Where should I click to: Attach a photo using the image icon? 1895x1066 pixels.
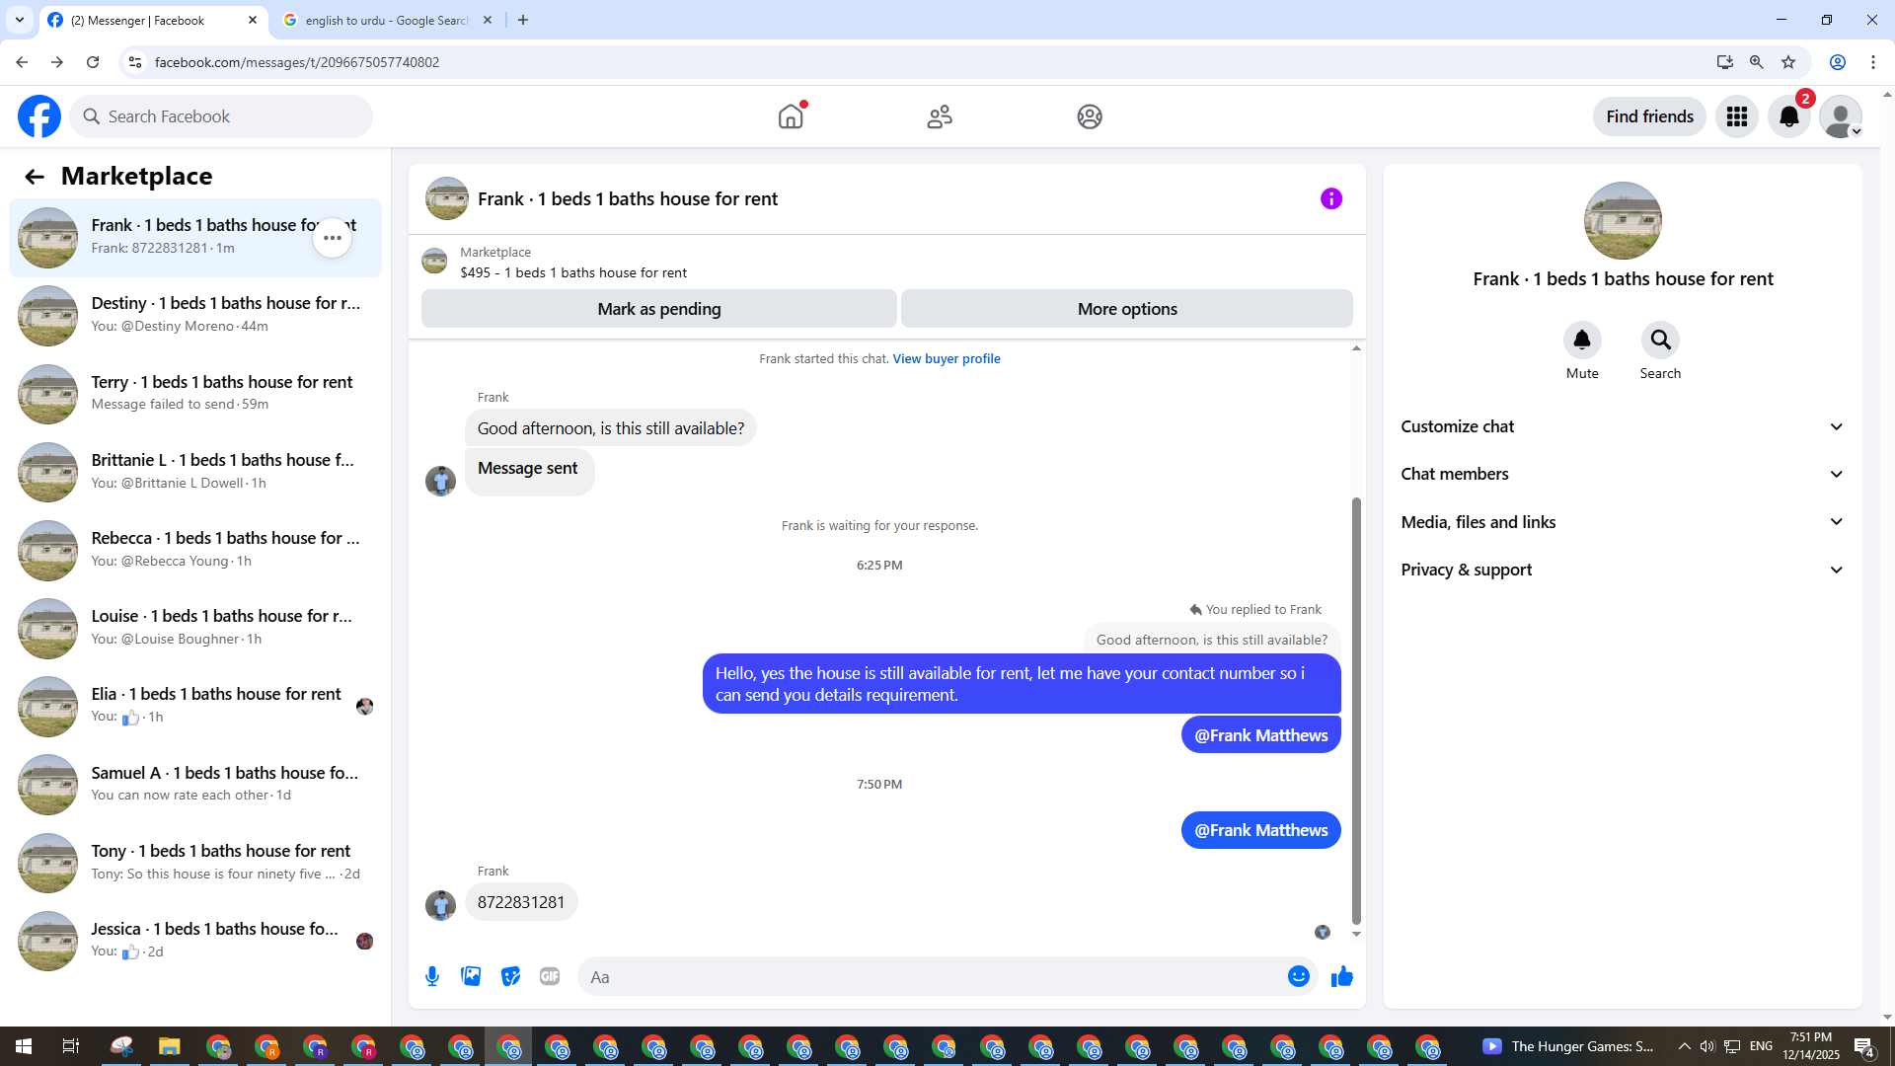click(x=471, y=976)
